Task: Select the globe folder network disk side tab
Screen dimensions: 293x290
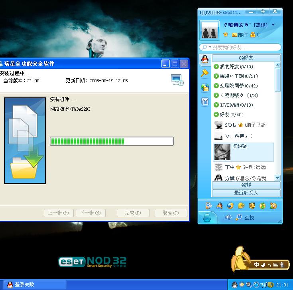Action: [205, 87]
